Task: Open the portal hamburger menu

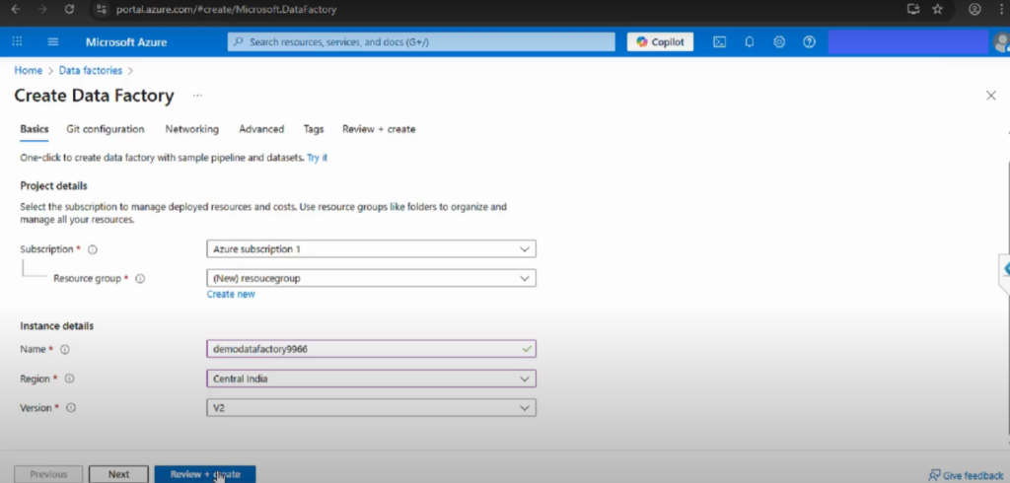Action: [53, 41]
